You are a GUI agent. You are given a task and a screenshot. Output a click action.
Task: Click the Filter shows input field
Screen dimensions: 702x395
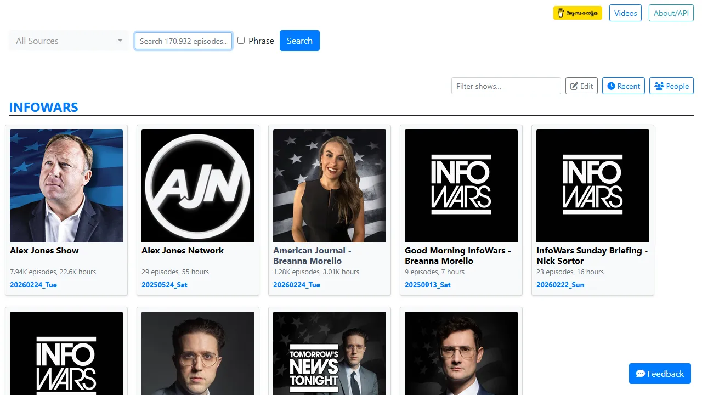tap(506, 86)
